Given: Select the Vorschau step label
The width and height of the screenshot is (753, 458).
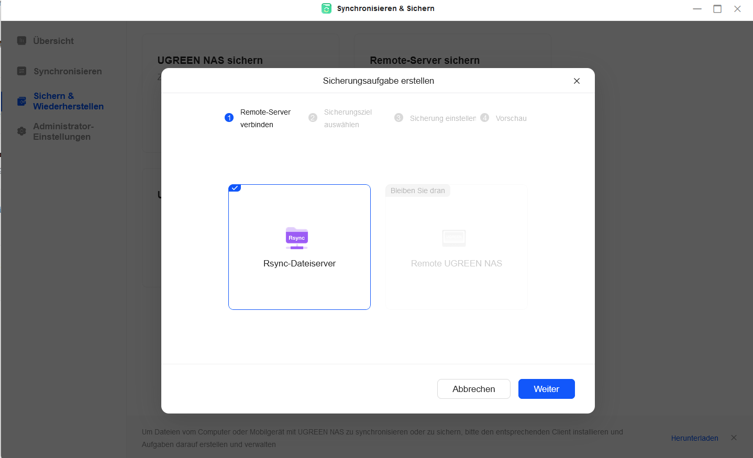Looking at the screenshot, I should click(511, 118).
